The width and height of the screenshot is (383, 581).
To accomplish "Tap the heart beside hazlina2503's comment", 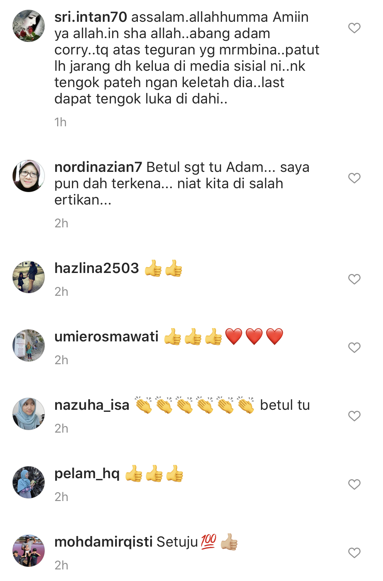I will (354, 279).
